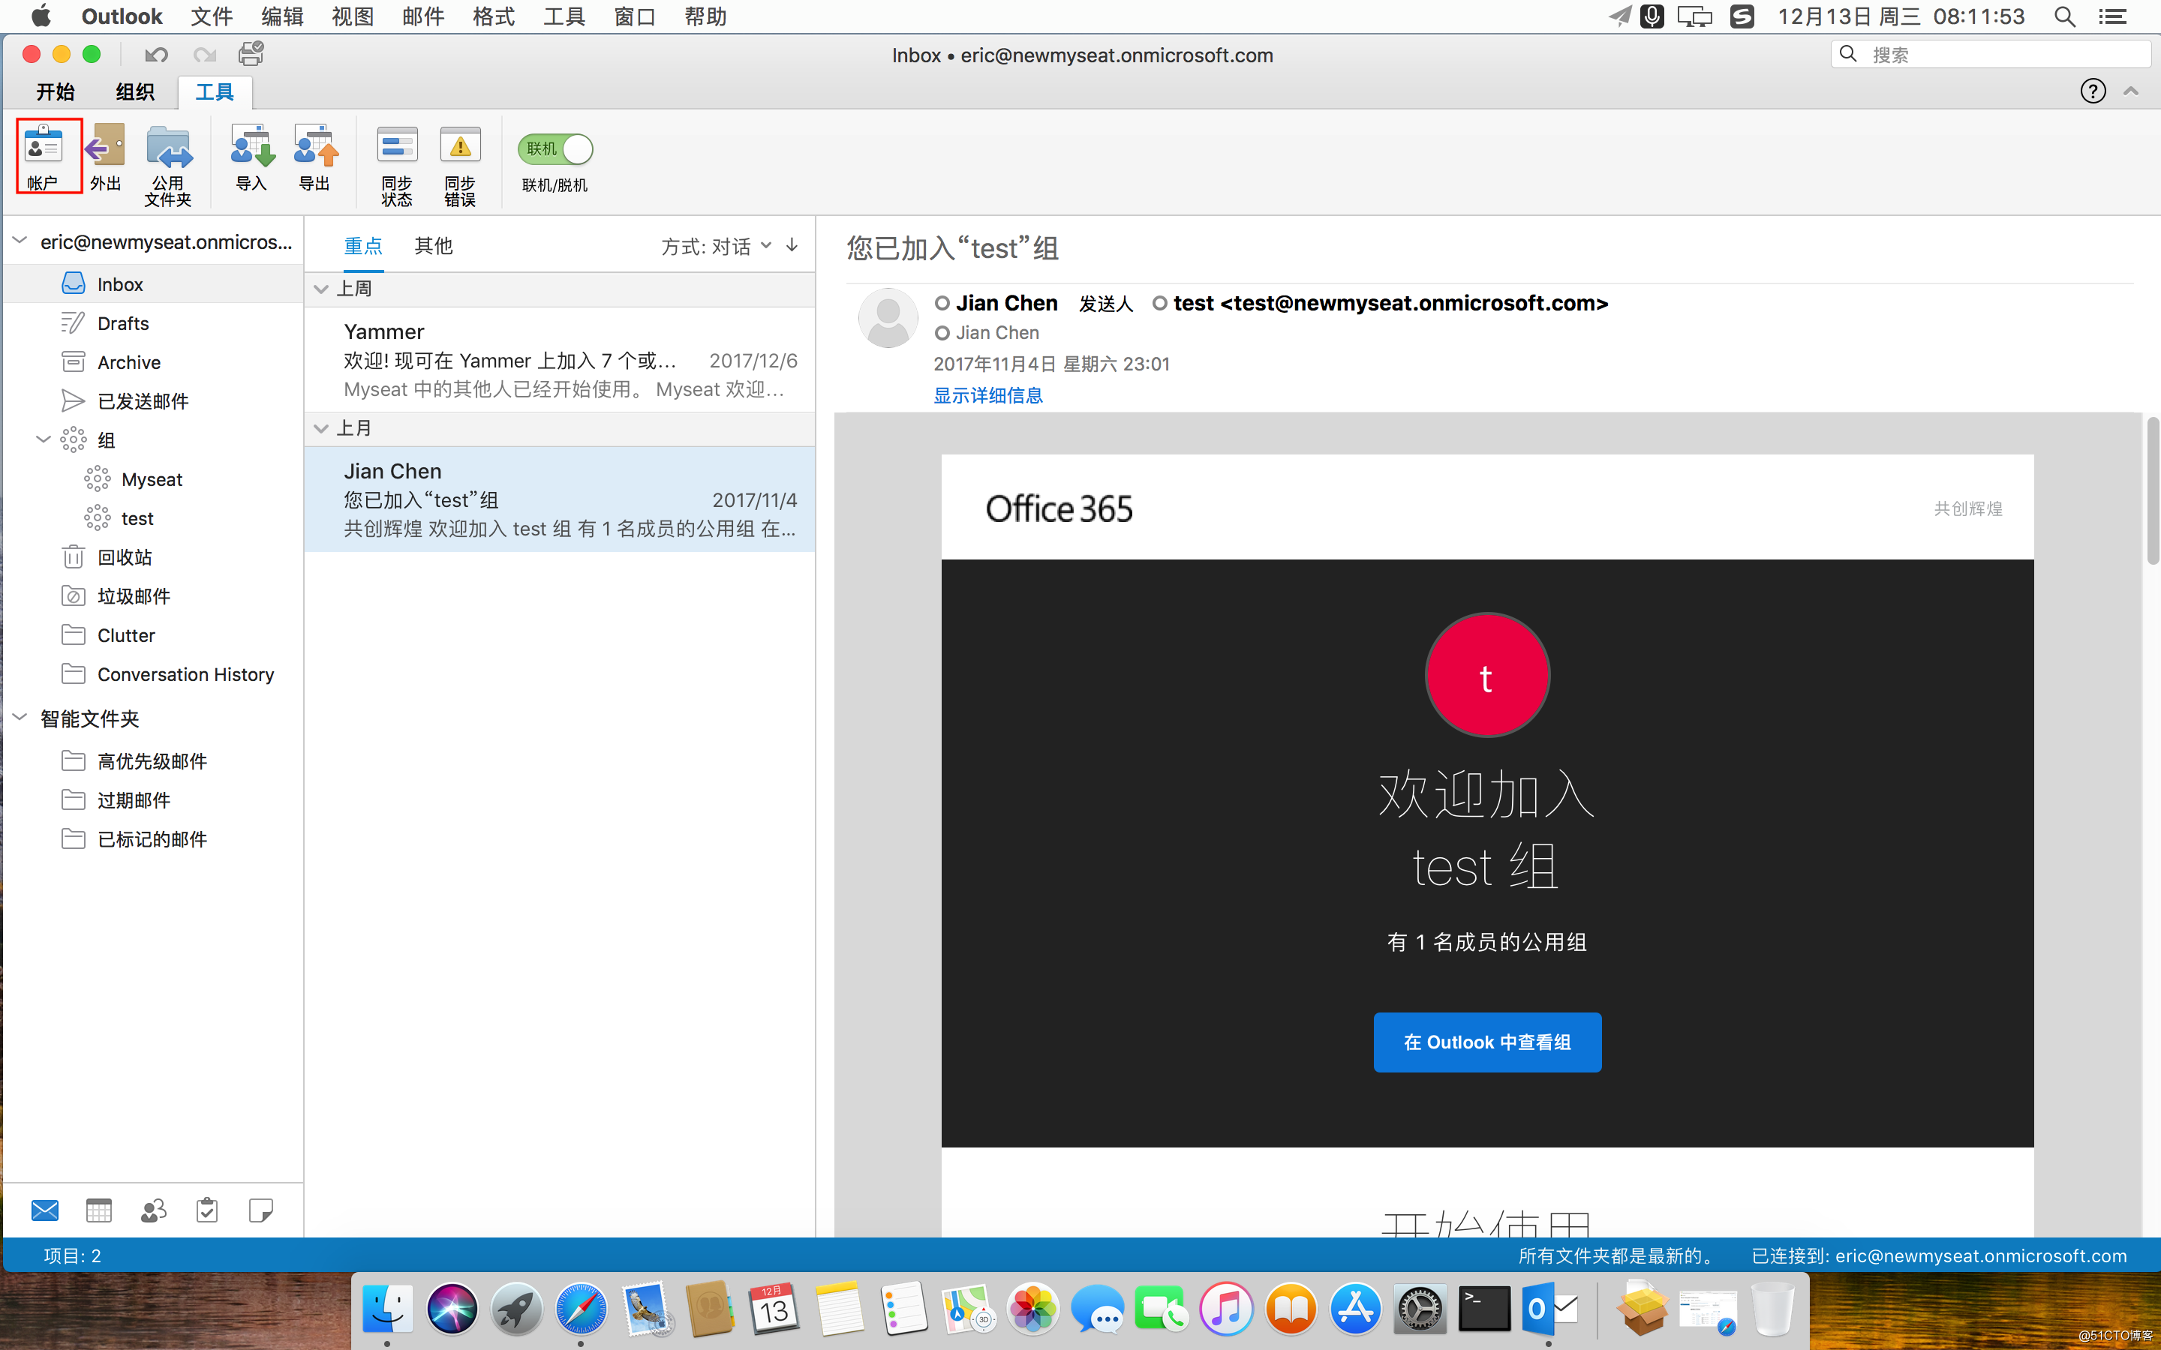Viewport: 2161px width, 1350px height.
Task: Open the Clutter folder
Action: (154, 634)
